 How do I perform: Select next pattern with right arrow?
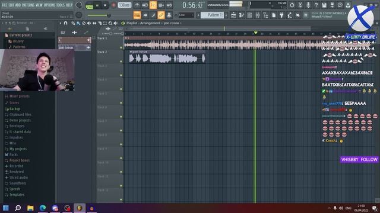tap(226, 15)
